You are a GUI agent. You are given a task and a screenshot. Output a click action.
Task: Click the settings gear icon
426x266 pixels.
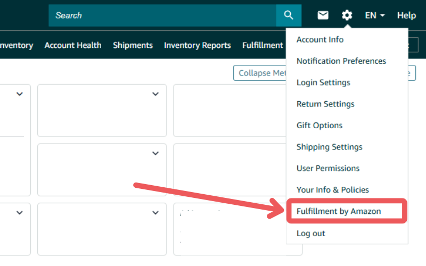tap(347, 15)
